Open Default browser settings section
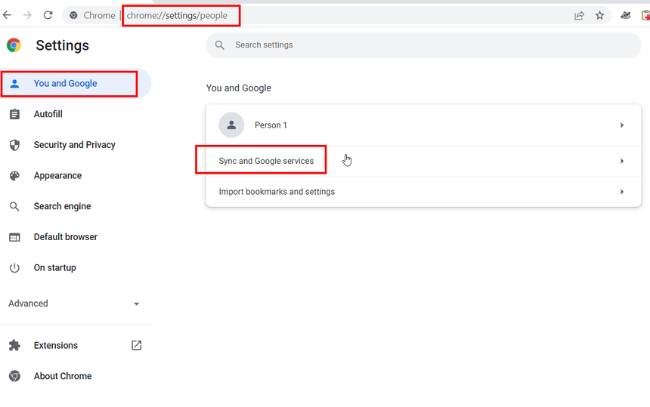Screen dimensions: 650x407 [65, 237]
